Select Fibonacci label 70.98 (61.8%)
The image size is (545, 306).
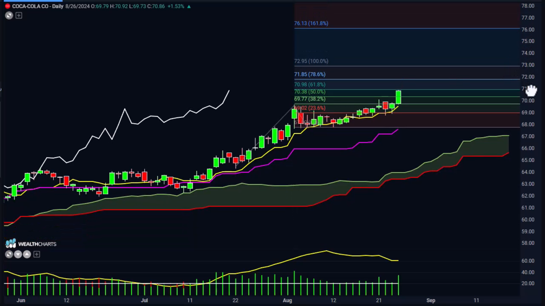(310, 84)
